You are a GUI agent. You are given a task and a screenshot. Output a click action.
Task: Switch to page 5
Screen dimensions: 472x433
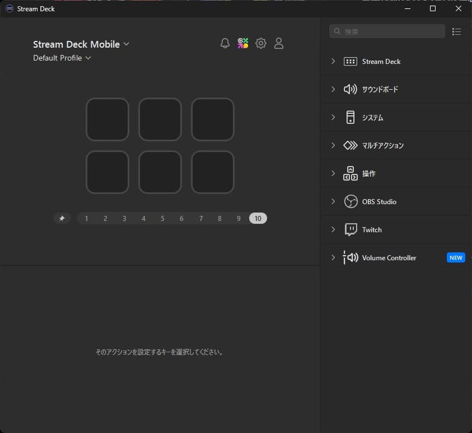(162, 218)
